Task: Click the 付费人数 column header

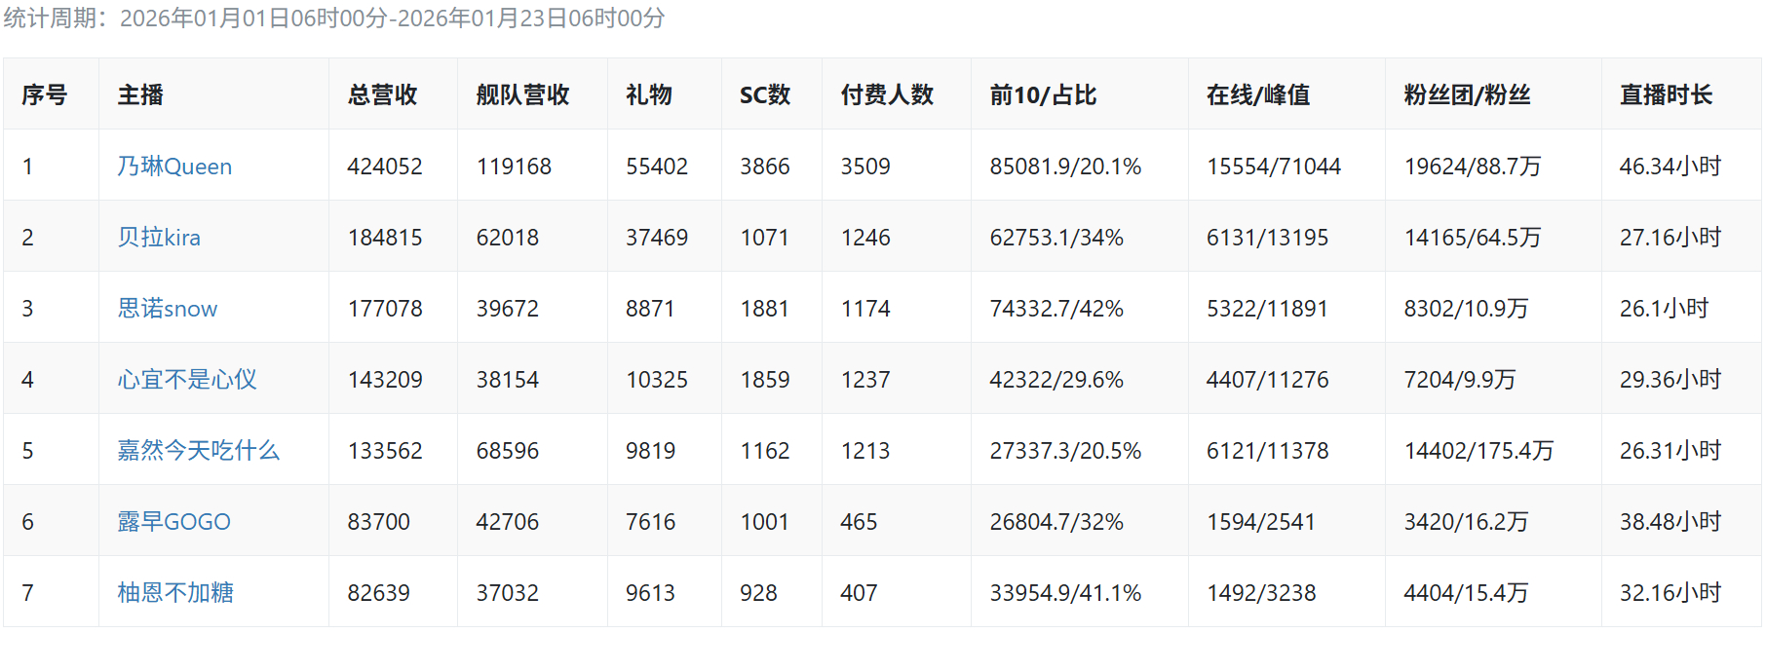Action: pyautogui.click(x=887, y=95)
